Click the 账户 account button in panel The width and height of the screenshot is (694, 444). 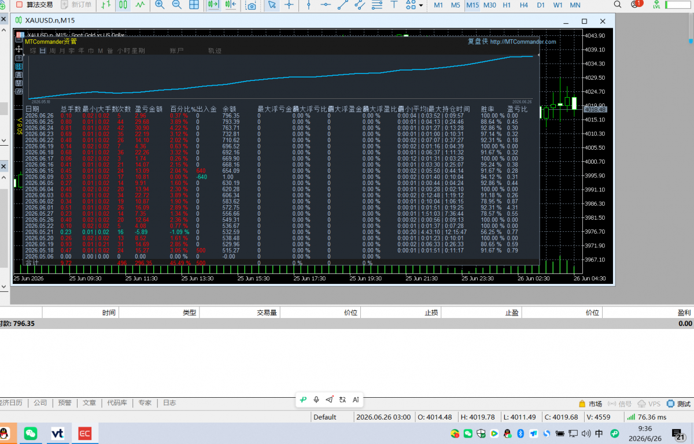176,51
